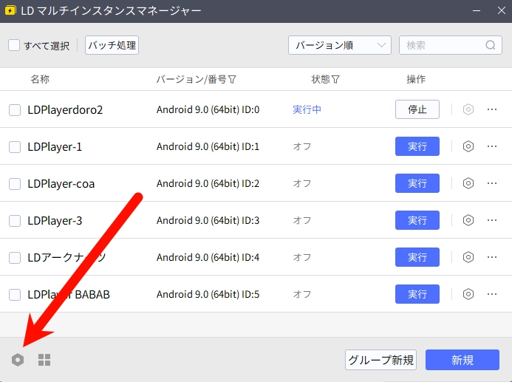Select the LDPlayerdoro2 checkbox
512x382 pixels.
(x=15, y=110)
